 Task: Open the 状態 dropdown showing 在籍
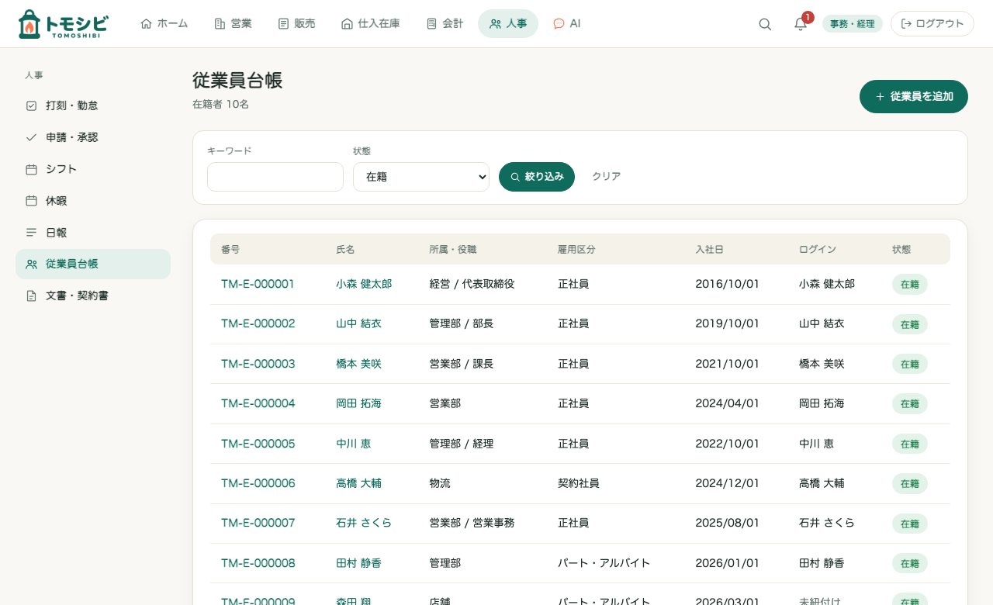[x=421, y=177]
